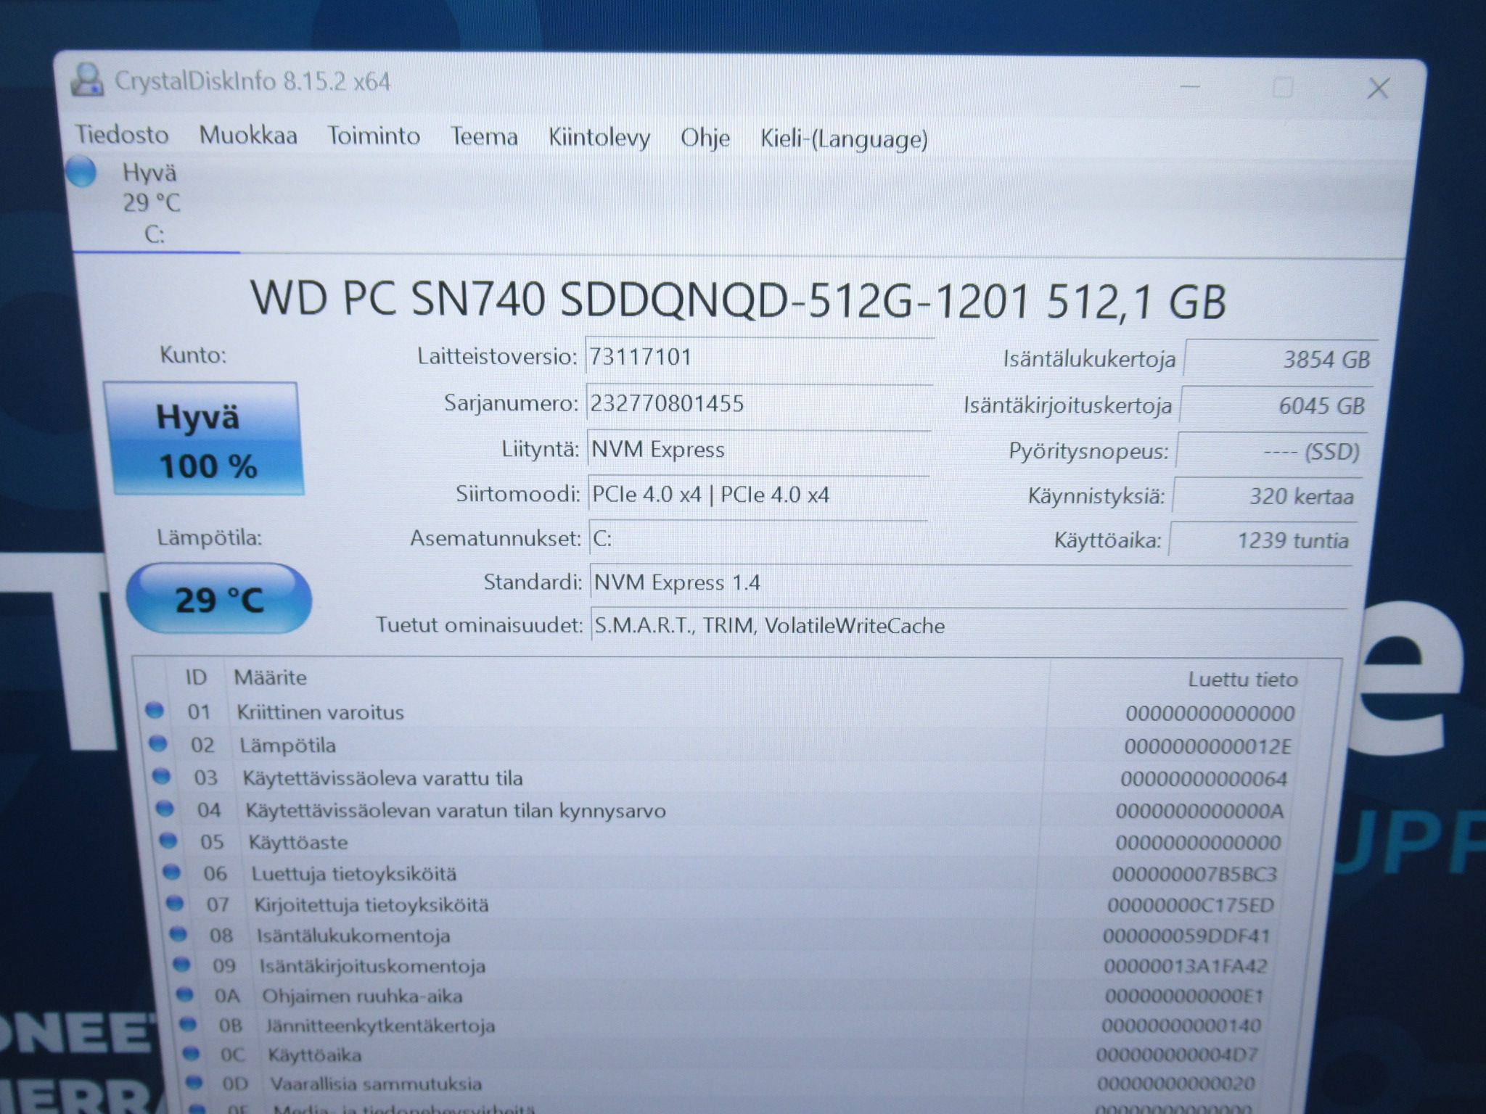Open the Teema menu
Screen dimensions: 1486x1114
point(484,136)
